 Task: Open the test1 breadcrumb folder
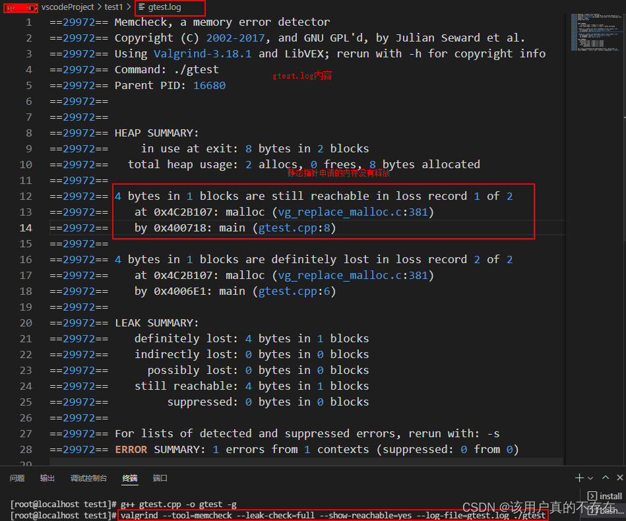coord(113,7)
